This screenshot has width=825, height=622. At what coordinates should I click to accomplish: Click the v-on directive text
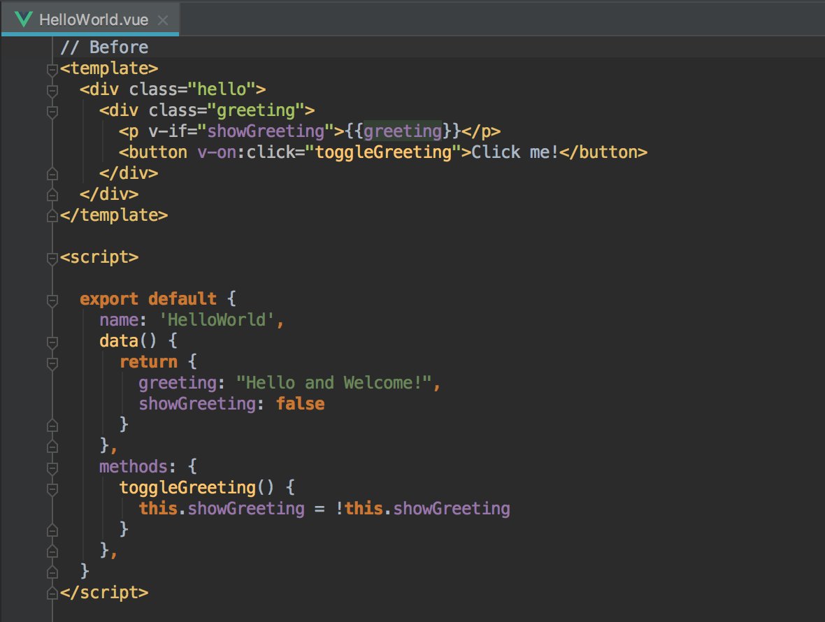pos(217,152)
